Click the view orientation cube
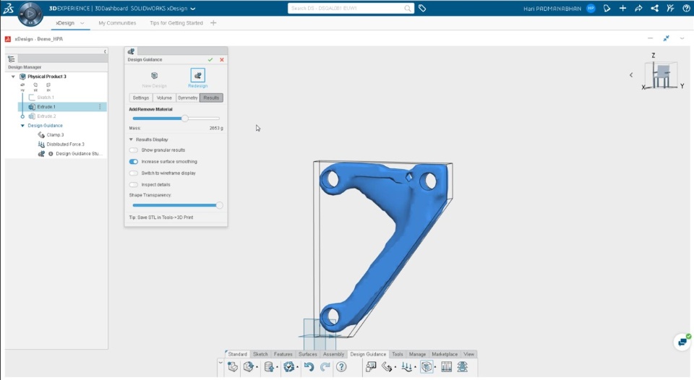The height and width of the screenshot is (380, 694). pos(662,74)
